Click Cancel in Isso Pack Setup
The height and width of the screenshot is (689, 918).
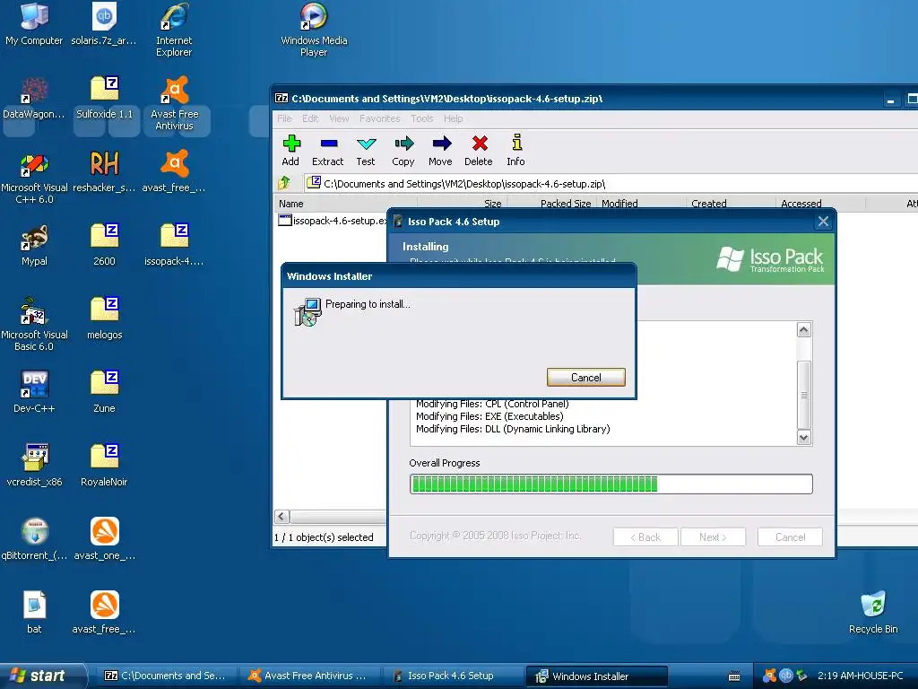coord(790,537)
